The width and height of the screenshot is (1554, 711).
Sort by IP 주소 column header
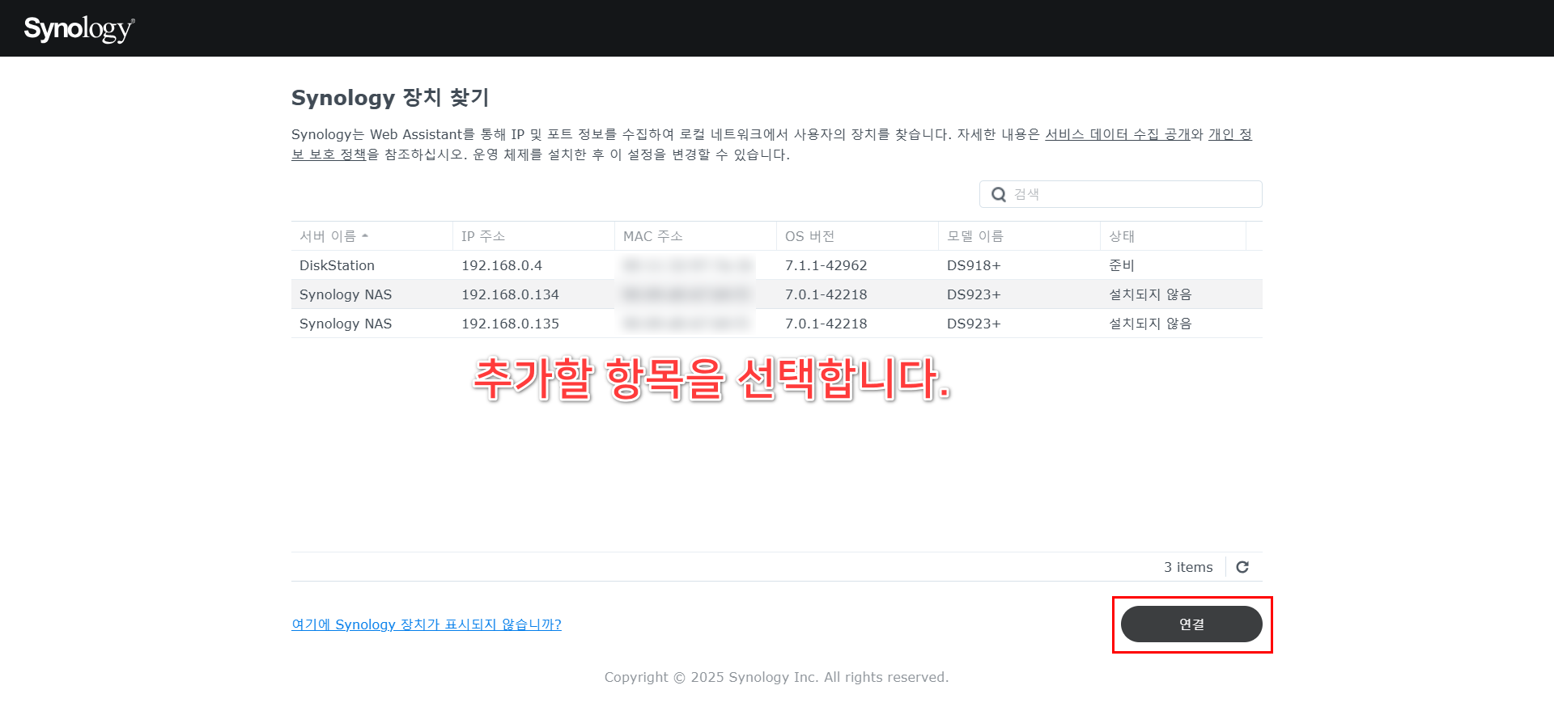point(533,236)
